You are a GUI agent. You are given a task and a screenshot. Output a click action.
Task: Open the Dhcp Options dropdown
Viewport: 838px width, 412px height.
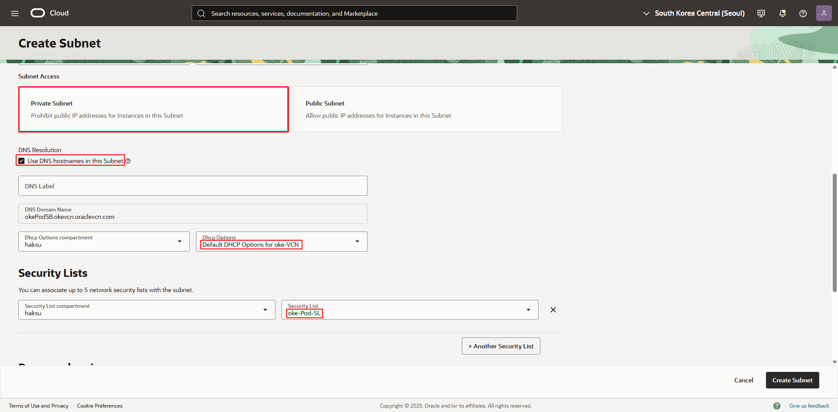coord(282,242)
